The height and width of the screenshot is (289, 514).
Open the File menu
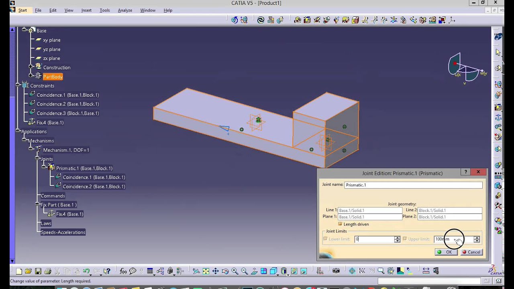click(38, 10)
